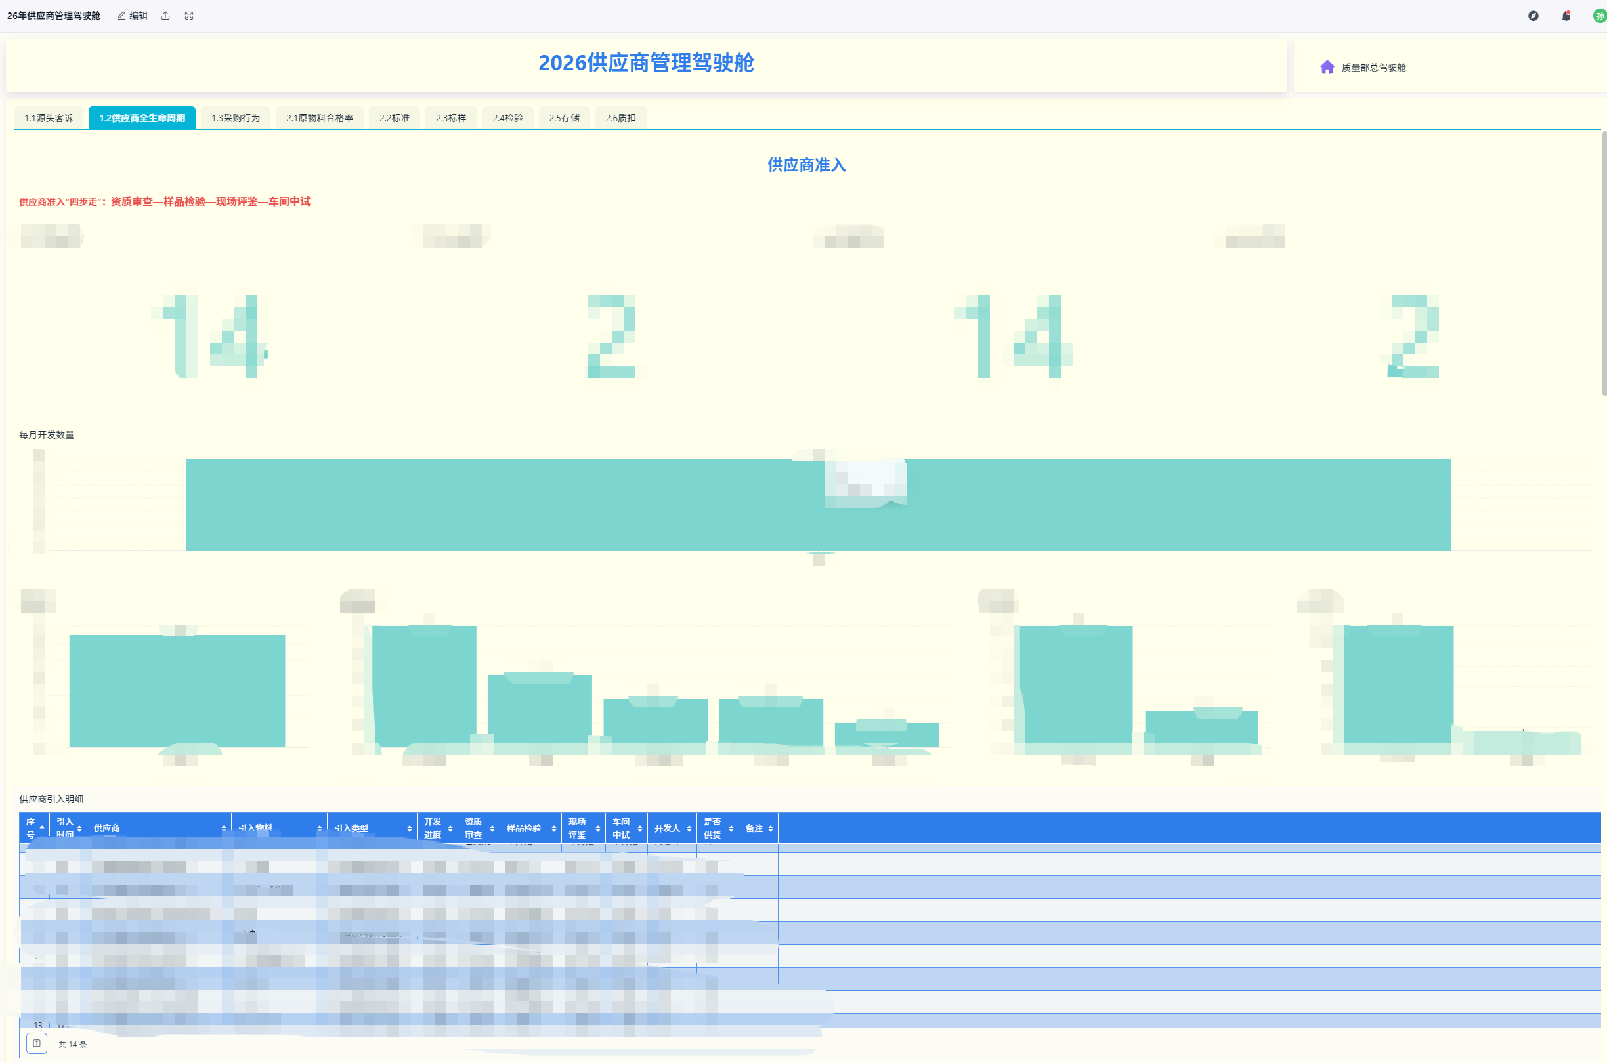This screenshot has height=1063, width=1607.
Task: Switch to the 2.4检验 tab
Action: click(508, 118)
